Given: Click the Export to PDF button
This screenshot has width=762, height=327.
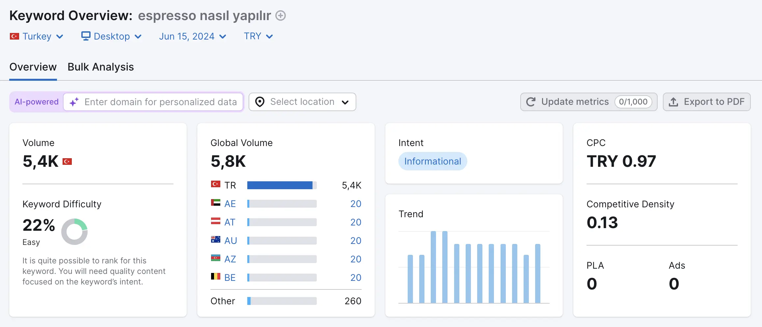Looking at the screenshot, I should pyautogui.click(x=707, y=102).
